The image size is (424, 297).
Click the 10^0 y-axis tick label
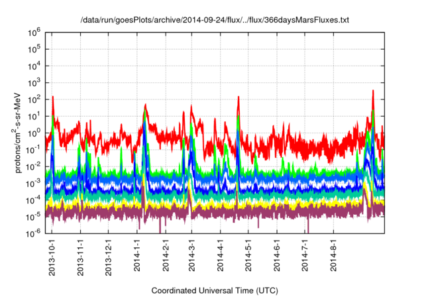pos(34,133)
